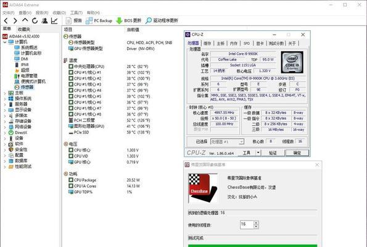Switch to the SPD tab in CPU-Z

pyautogui.click(x=247, y=43)
